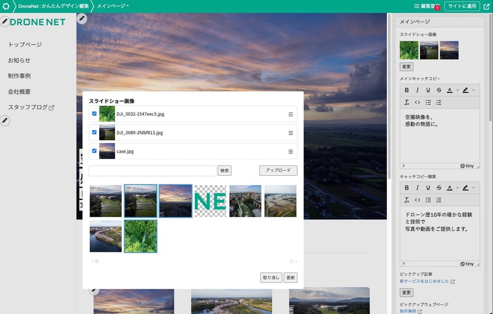Click the pencil edit icon on the slideshow hero image

click(82, 19)
